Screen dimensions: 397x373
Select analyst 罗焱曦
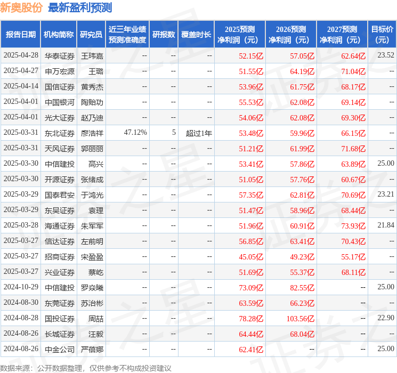[92, 288]
